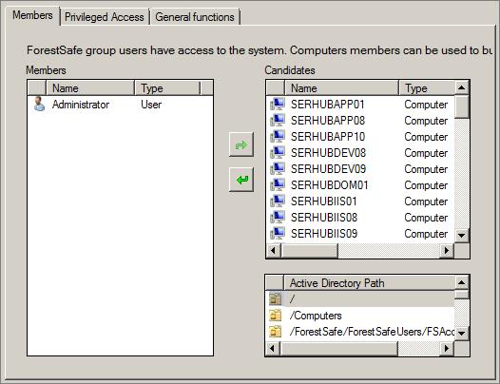Click the Active Directory Path horizontal scrollbar thumb
The image size is (500, 384).
tap(339, 348)
